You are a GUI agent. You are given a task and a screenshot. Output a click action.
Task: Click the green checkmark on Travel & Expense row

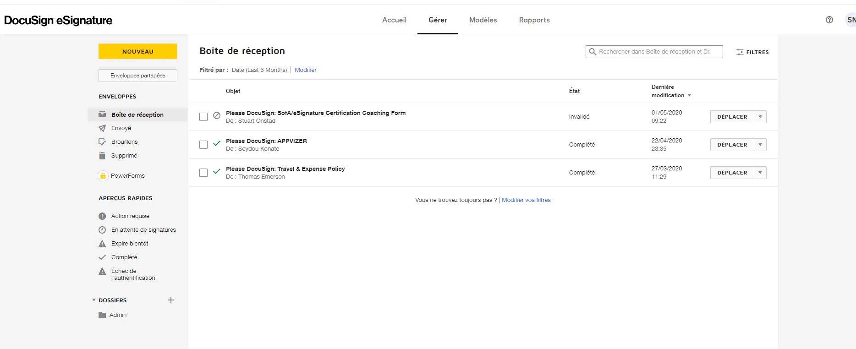(217, 171)
